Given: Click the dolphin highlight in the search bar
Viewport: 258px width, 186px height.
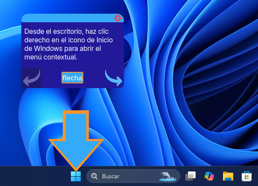Looking at the screenshot, I should [x=167, y=176].
